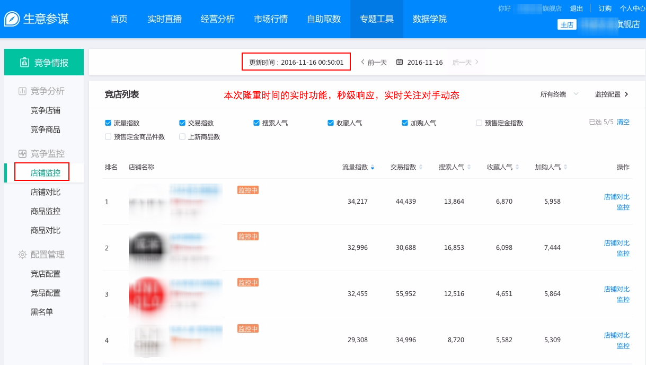Enable the 上新商品数 checkbox
The height and width of the screenshot is (365, 646).
click(x=182, y=136)
